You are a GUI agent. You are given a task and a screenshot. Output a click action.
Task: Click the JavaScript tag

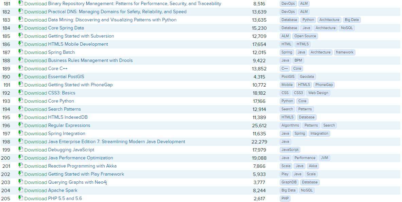290,150
